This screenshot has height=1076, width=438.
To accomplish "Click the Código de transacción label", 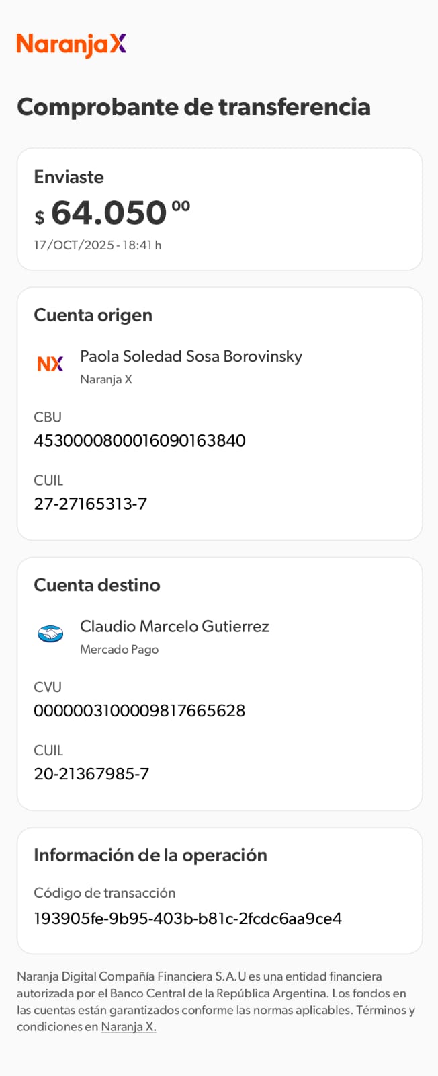I will tap(105, 893).
